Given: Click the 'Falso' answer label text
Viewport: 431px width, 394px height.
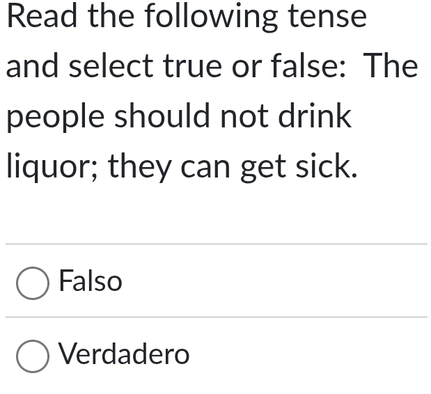Looking at the screenshot, I should 91,282.
